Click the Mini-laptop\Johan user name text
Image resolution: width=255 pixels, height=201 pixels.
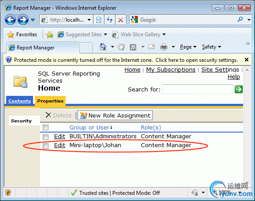(x=95, y=145)
